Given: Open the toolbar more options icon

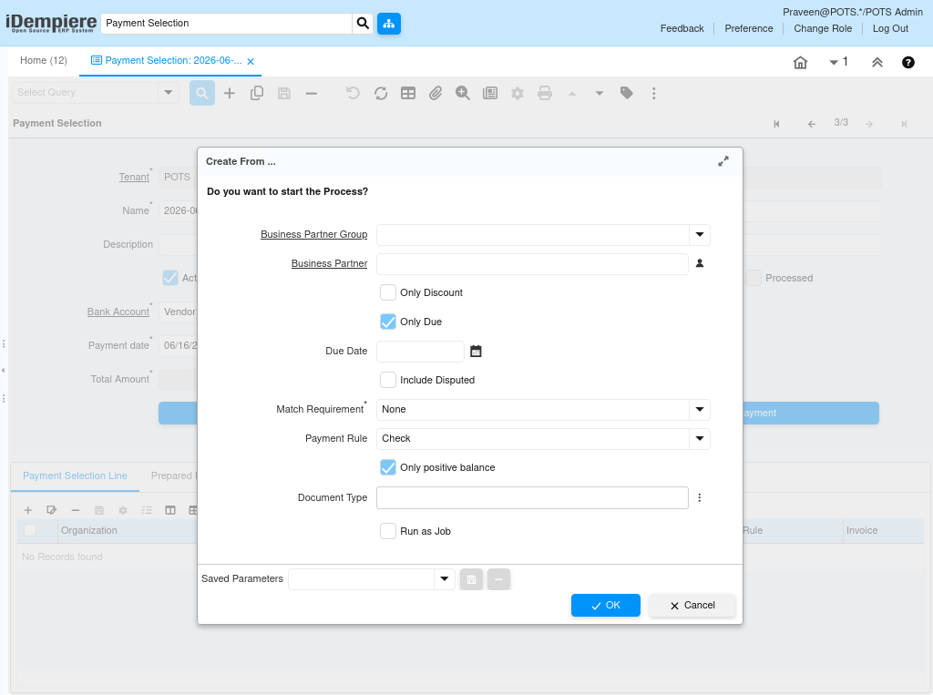Looking at the screenshot, I should pos(654,94).
